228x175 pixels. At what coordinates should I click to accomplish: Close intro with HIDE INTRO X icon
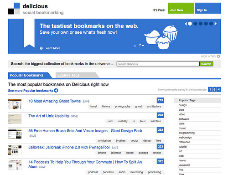(218, 57)
